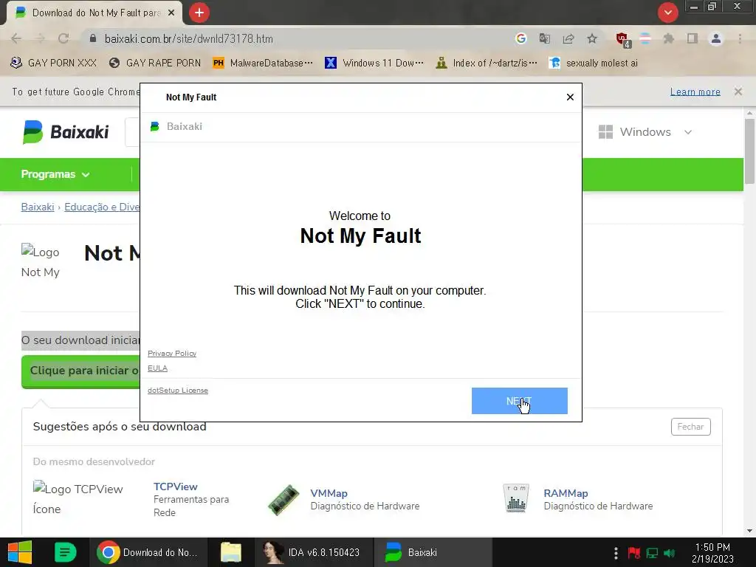Image resolution: width=756 pixels, height=567 pixels.
Task: Open the green notes app in taskbar
Action: pos(65,552)
